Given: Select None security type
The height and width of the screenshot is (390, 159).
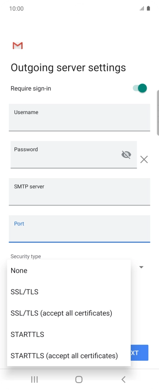Looking at the screenshot, I should point(69,270).
